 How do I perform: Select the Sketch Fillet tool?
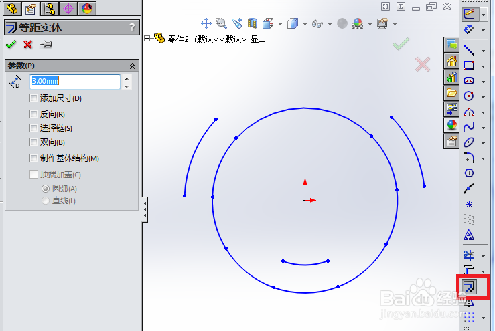469,158
